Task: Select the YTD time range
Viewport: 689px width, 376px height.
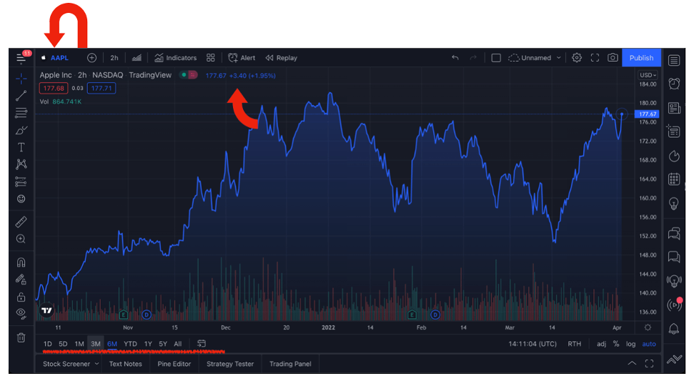Action: pos(130,344)
